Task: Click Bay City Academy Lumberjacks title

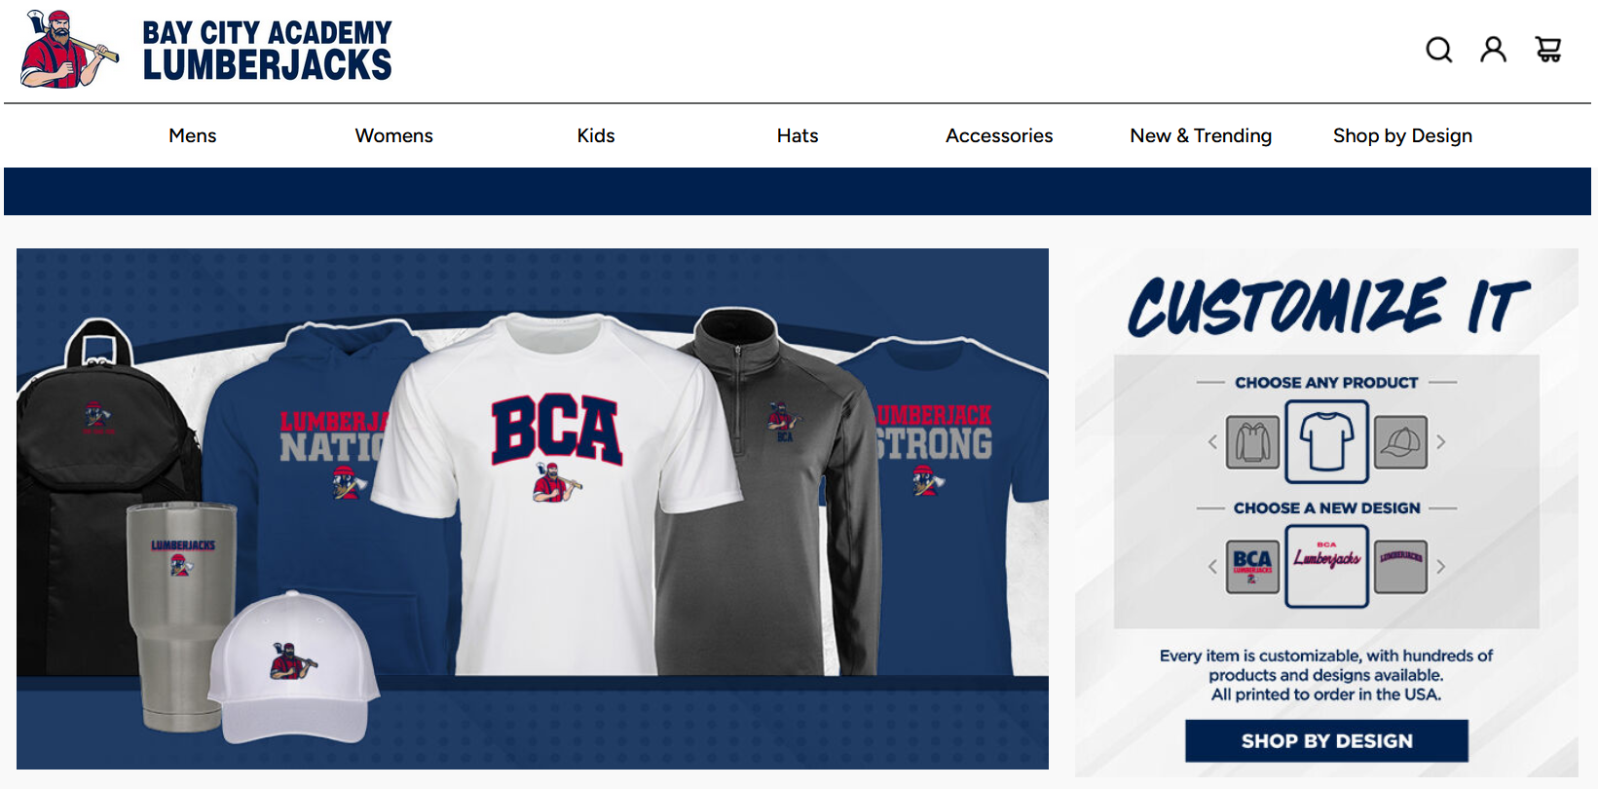Action: pos(267,50)
